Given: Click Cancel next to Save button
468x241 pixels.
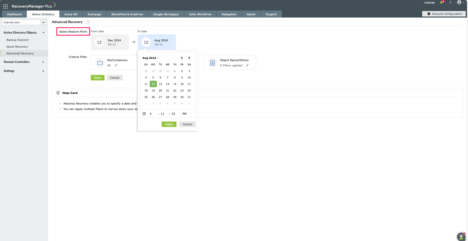Looking at the screenshot, I should [115, 78].
